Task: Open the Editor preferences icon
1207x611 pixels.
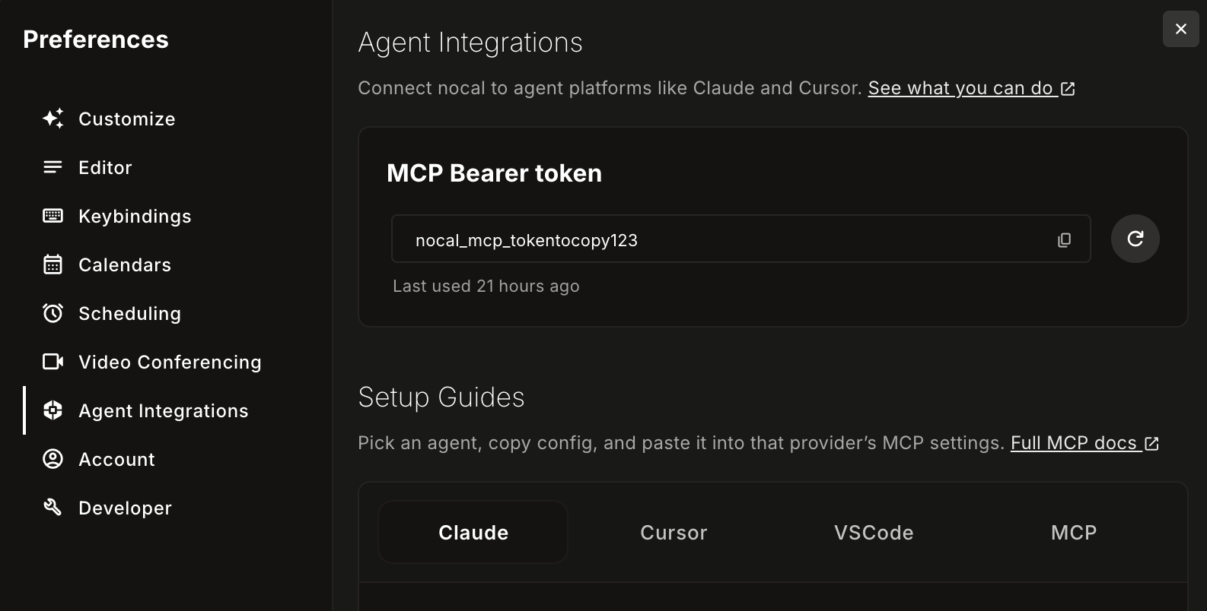Action: point(52,167)
